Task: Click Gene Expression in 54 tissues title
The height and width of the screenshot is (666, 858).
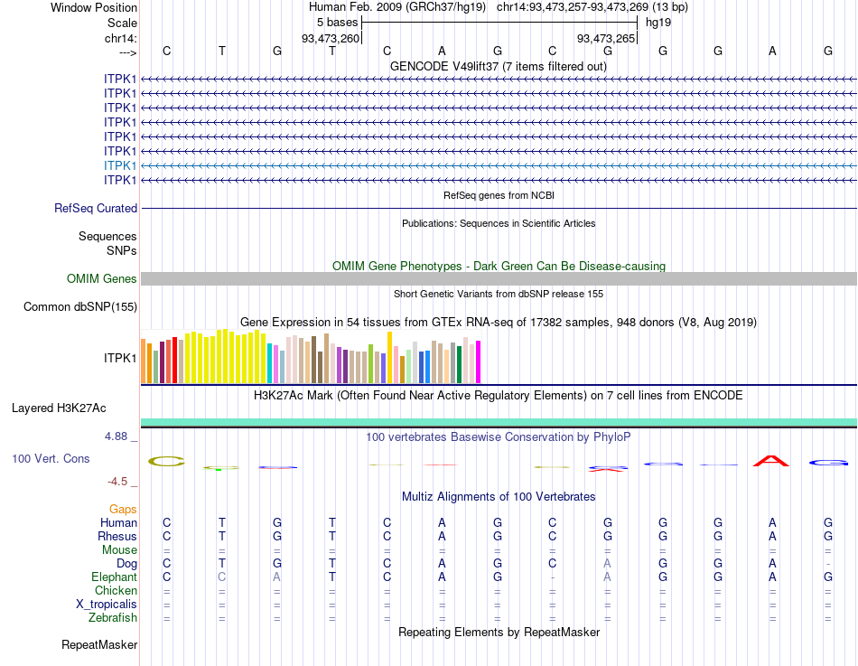Action: click(x=499, y=322)
